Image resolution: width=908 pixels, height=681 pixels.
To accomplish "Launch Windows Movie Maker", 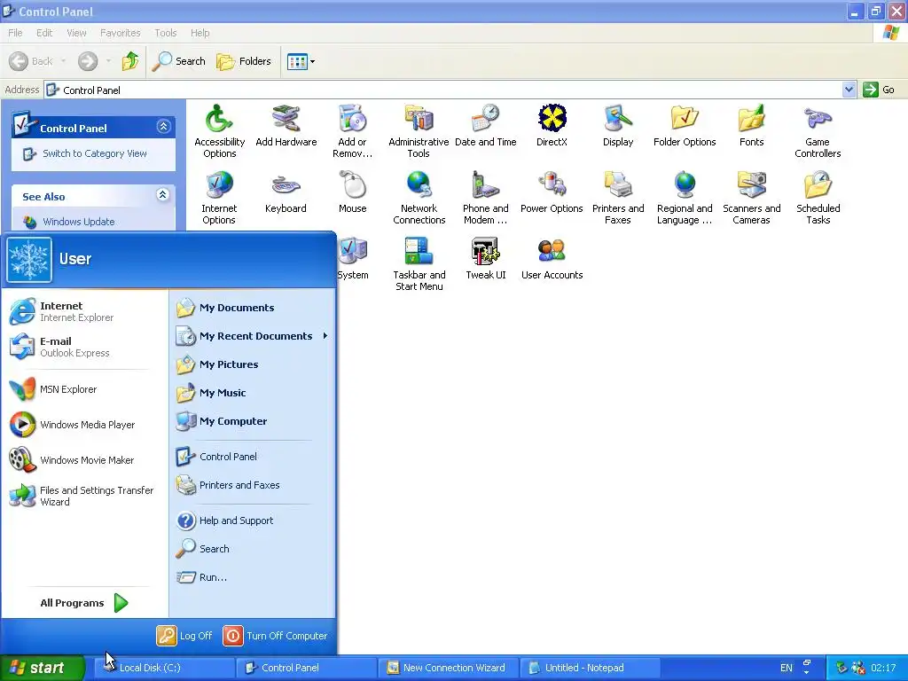I will pyautogui.click(x=82, y=460).
